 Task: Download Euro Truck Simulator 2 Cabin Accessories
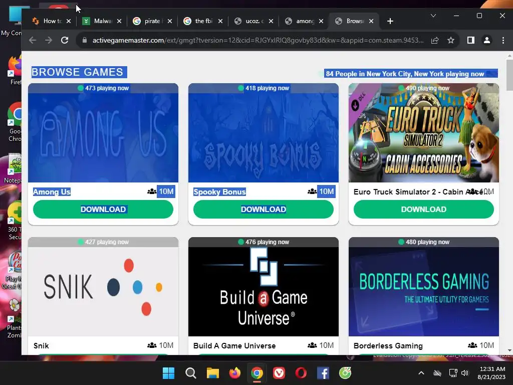click(424, 209)
